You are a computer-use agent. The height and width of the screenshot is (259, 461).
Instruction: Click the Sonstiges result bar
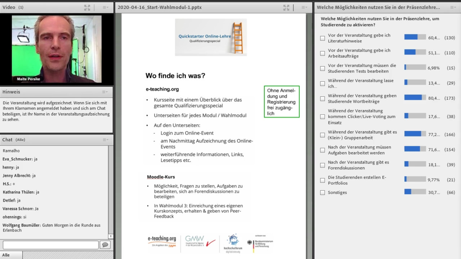[x=415, y=192]
